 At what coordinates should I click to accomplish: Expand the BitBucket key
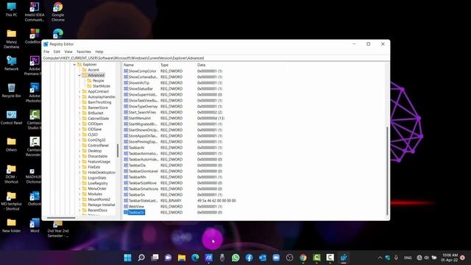[79, 113]
